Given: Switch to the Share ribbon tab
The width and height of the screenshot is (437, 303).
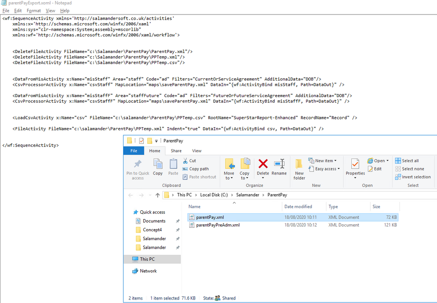Looking at the screenshot, I should [176, 150].
